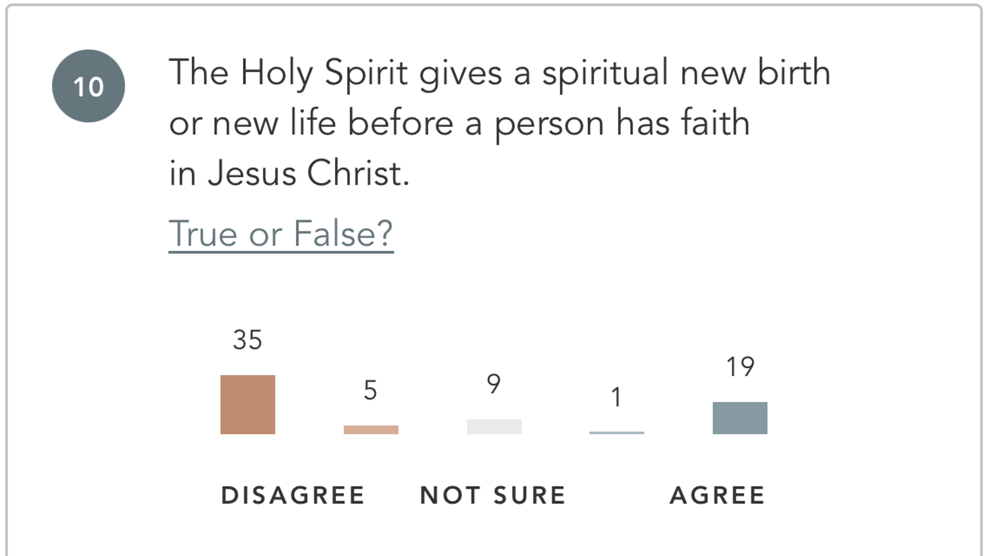The height and width of the screenshot is (556, 988).
Task: Select the light pink bar labeled 5
Action: [x=371, y=429]
